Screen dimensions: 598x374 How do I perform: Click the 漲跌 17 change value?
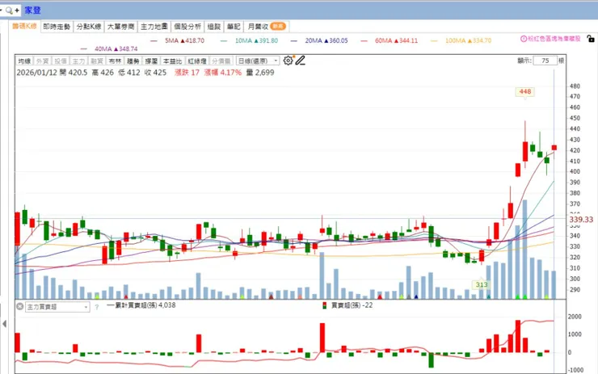point(187,73)
